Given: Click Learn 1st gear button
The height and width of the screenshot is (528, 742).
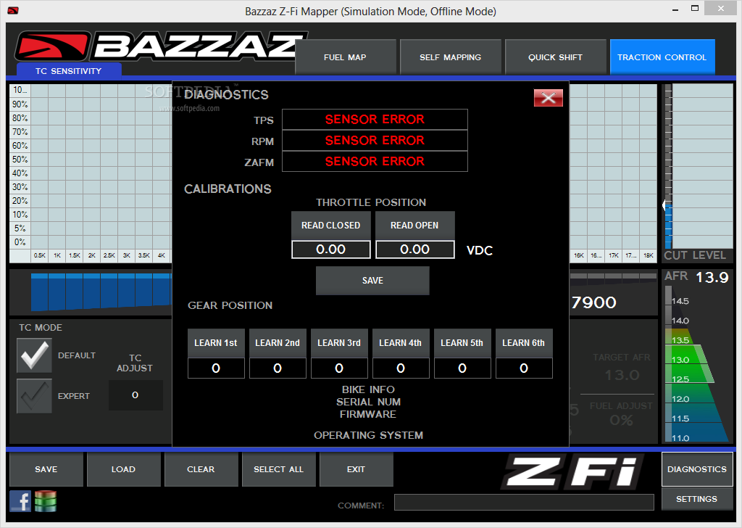Looking at the screenshot, I should tap(216, 343).
